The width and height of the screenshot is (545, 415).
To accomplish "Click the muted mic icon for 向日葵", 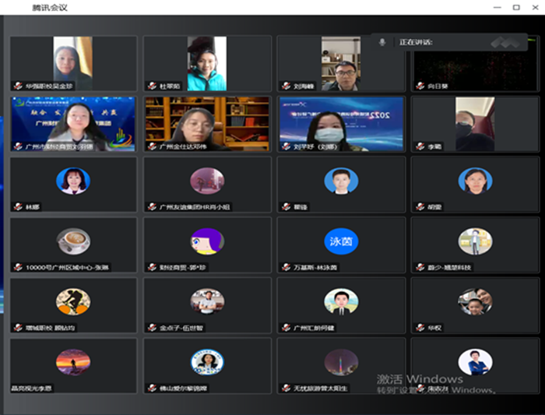I will 420,86.
